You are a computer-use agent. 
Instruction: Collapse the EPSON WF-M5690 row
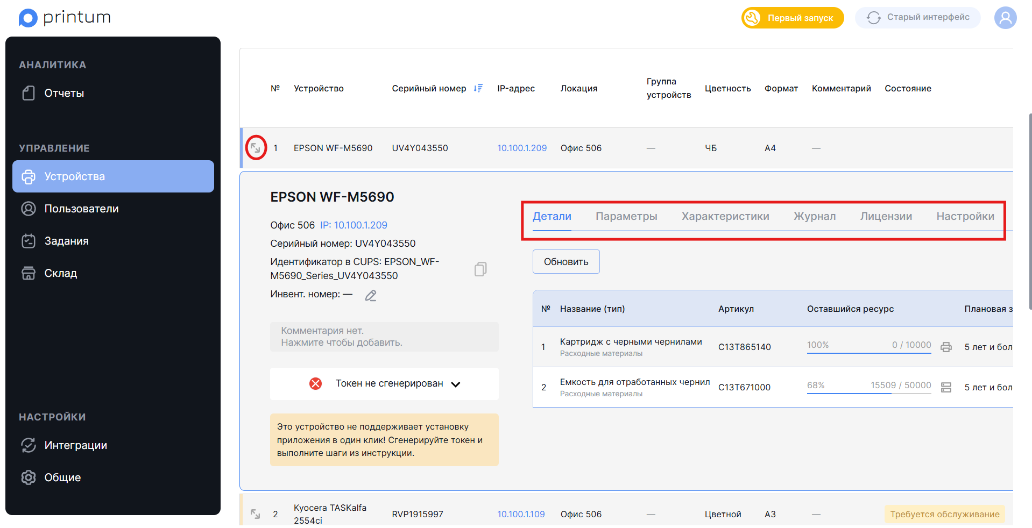tap(256, 148)
